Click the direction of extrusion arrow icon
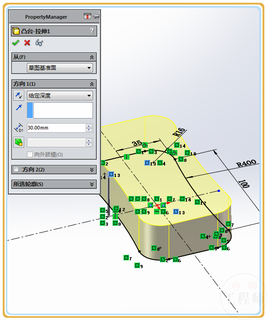Image resolution: width=268 pixels, height=321 pixels. pos(19,107)
